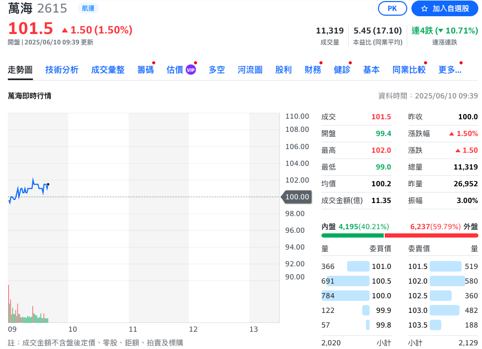Viewport: 482px width, 349px height.
Task: Open the 走勢圖 tab
Action: pos(20,70)
